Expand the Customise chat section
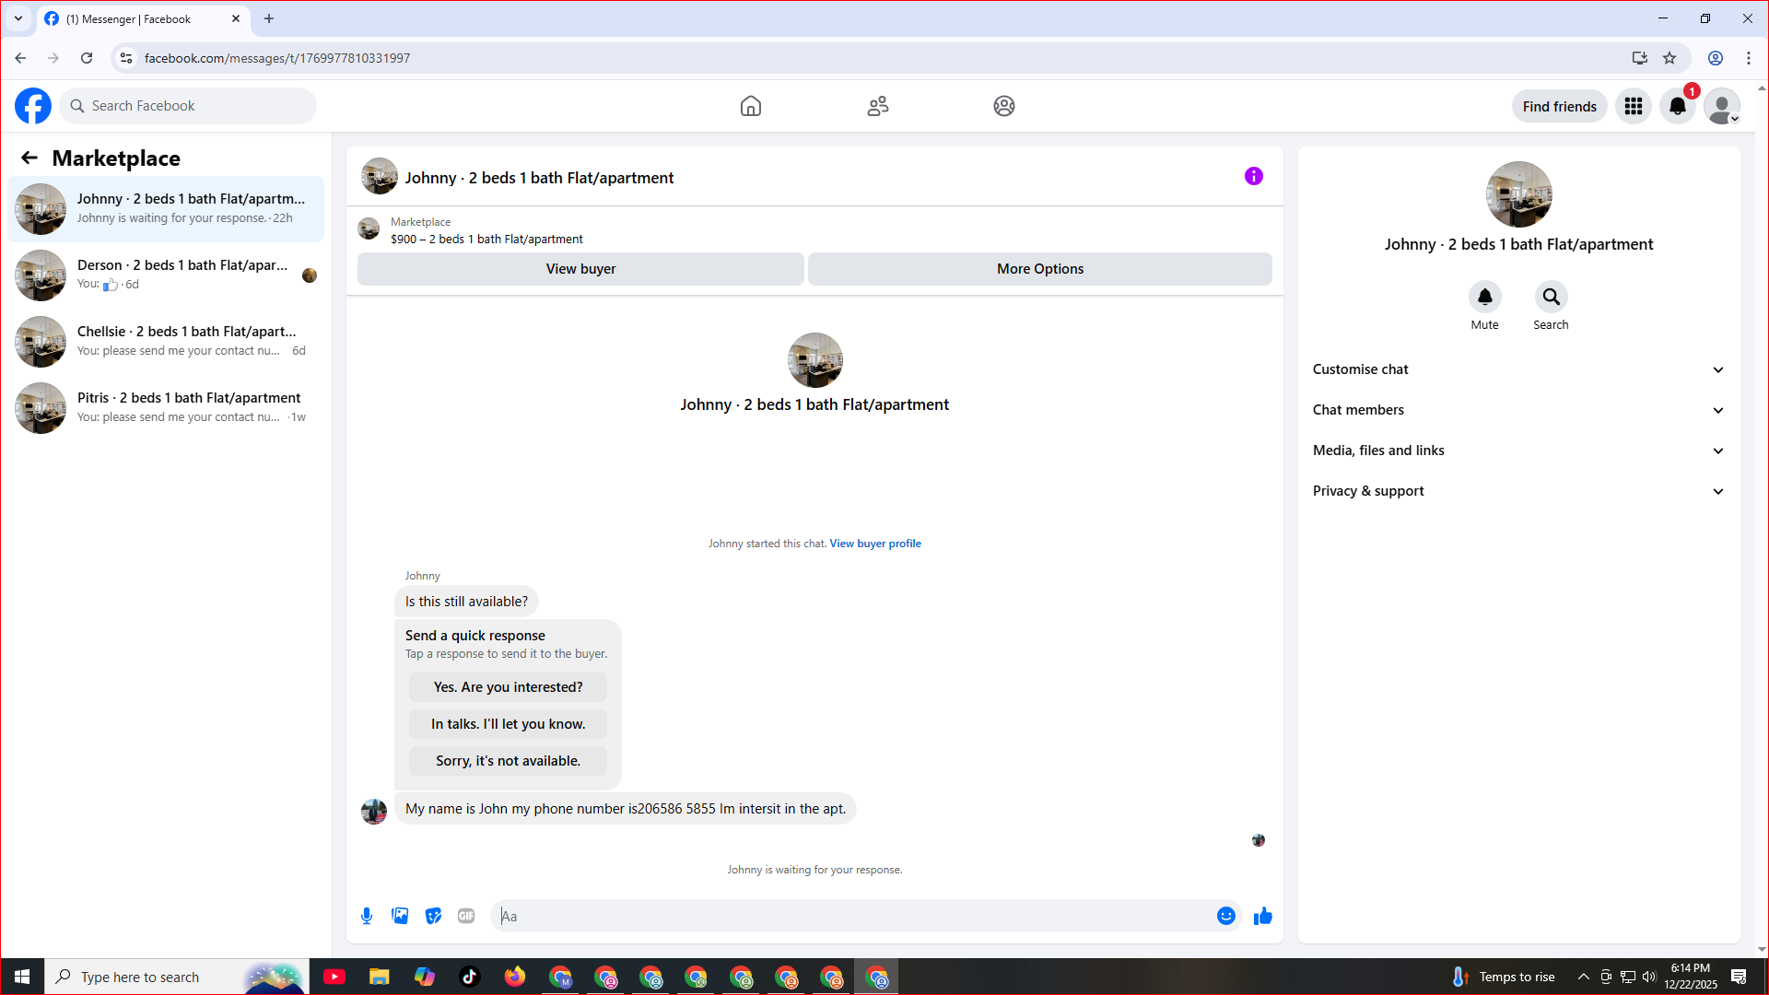 1517,369
